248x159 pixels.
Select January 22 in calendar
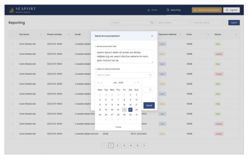click(124, 110)
